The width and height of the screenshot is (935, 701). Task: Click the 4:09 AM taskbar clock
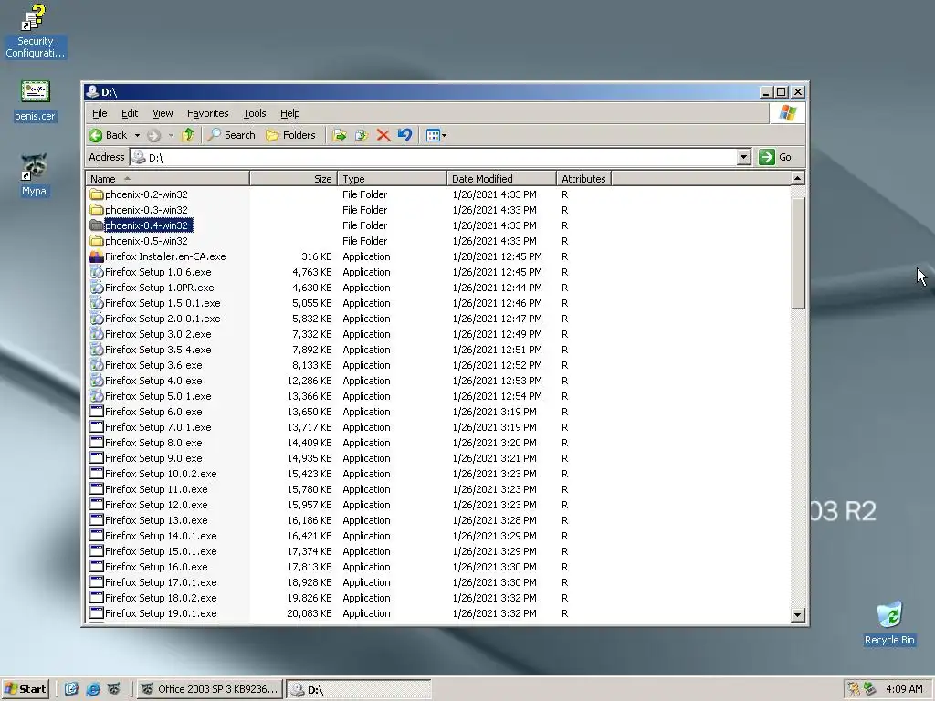(904, 689)
